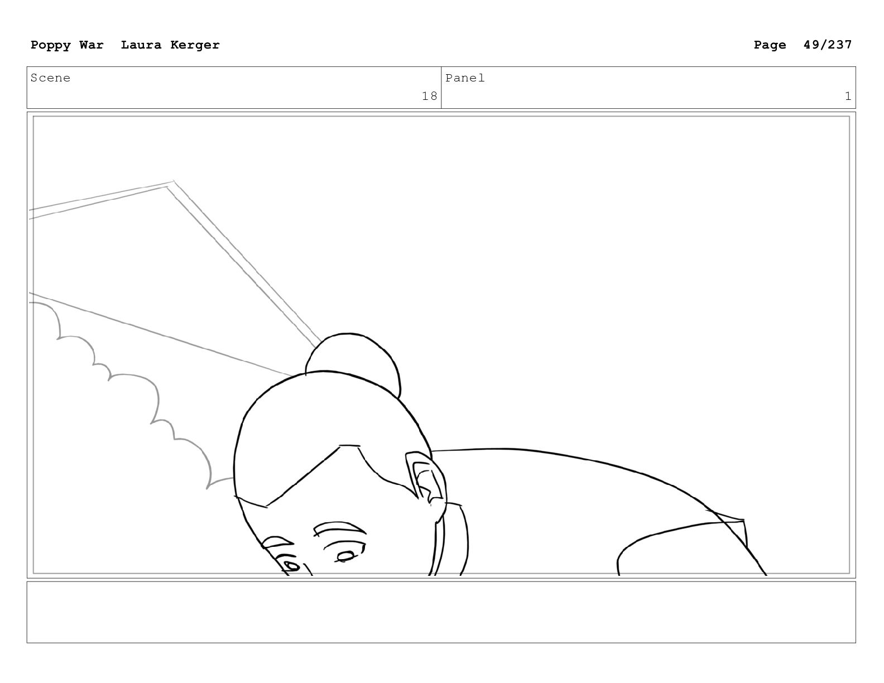Click the panel number '1'
Screen dimensions: 884x683
click(x=848, y=96)
